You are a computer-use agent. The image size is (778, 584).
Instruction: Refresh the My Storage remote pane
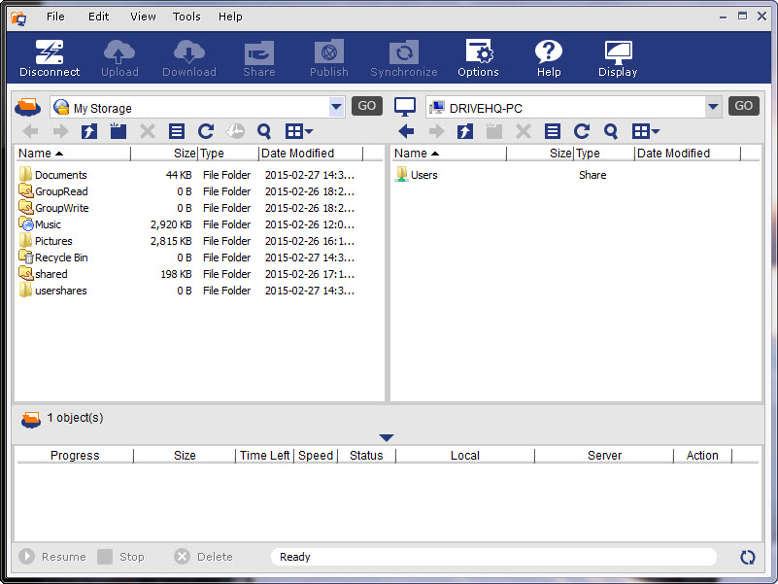coord(206,131)
